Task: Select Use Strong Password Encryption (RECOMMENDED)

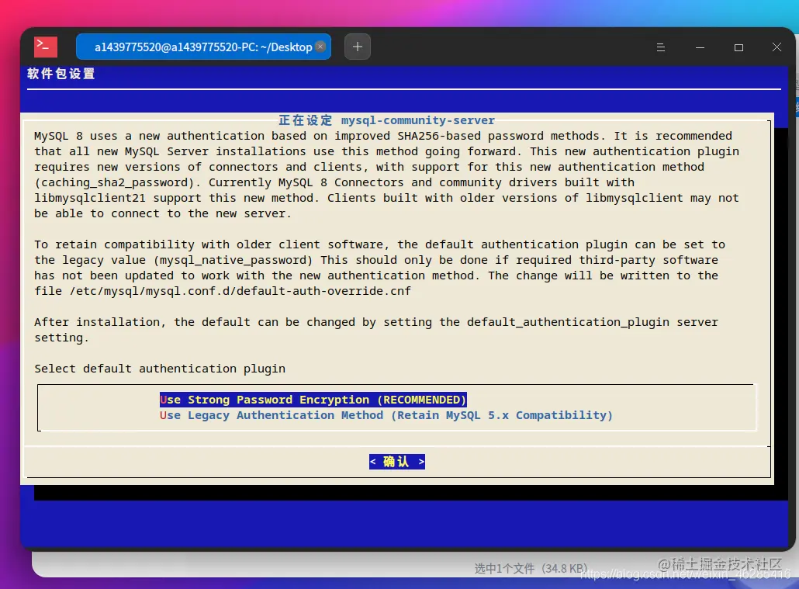Action: click(313, 400)
